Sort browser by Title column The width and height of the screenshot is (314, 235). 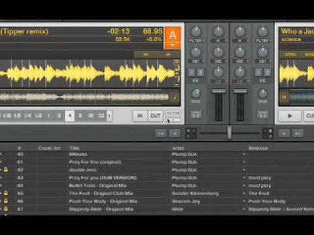(x=74, y=148)
